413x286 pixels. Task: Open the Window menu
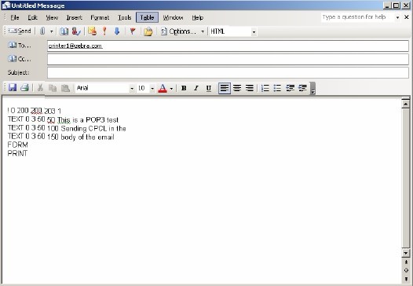(173, 17)
